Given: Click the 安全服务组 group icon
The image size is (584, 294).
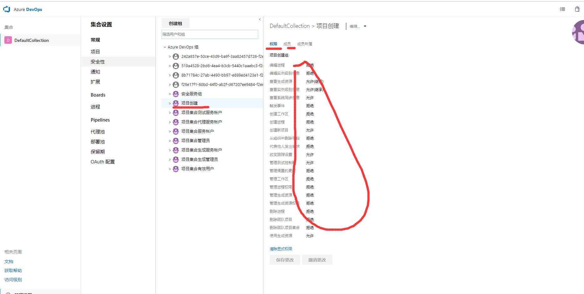Looking at the screenshot, I should pos(176,94).
